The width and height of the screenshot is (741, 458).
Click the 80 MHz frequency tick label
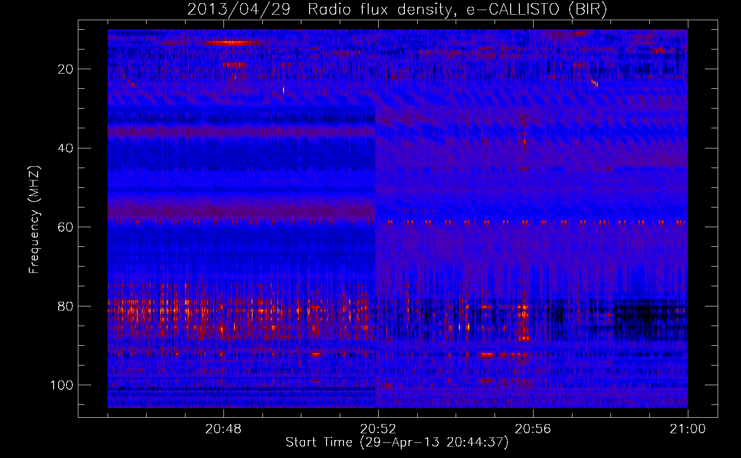(66, 306)
